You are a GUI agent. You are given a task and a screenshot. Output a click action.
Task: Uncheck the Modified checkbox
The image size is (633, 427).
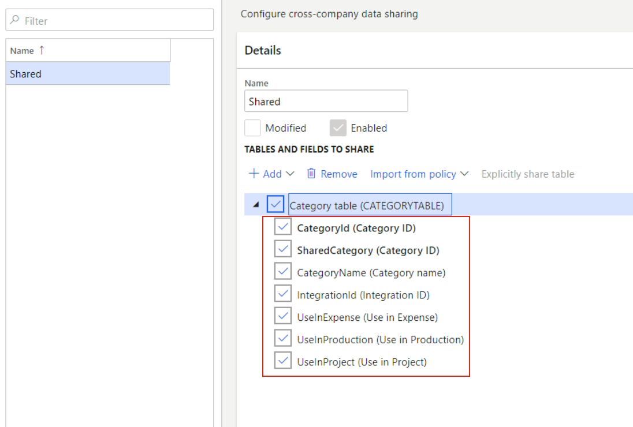click(x=252, y=128)
